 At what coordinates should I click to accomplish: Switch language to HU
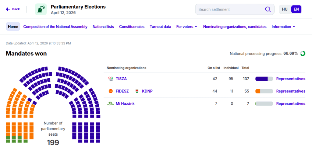click(285, 9)
